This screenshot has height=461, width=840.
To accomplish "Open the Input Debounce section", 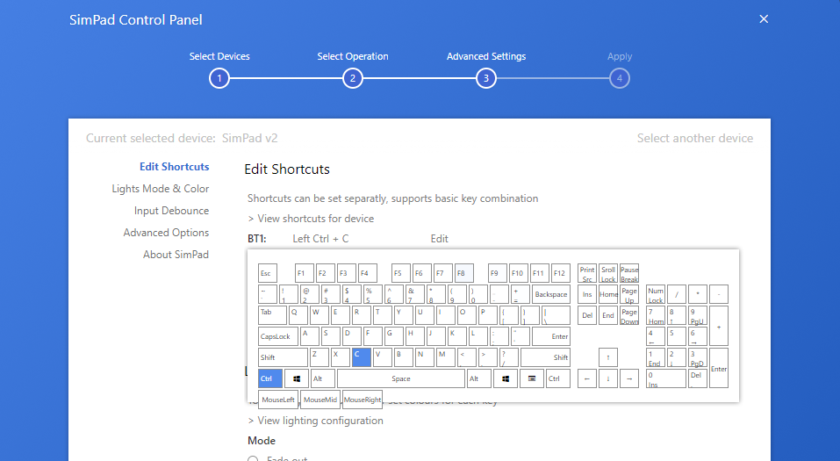I will point(171,211).
